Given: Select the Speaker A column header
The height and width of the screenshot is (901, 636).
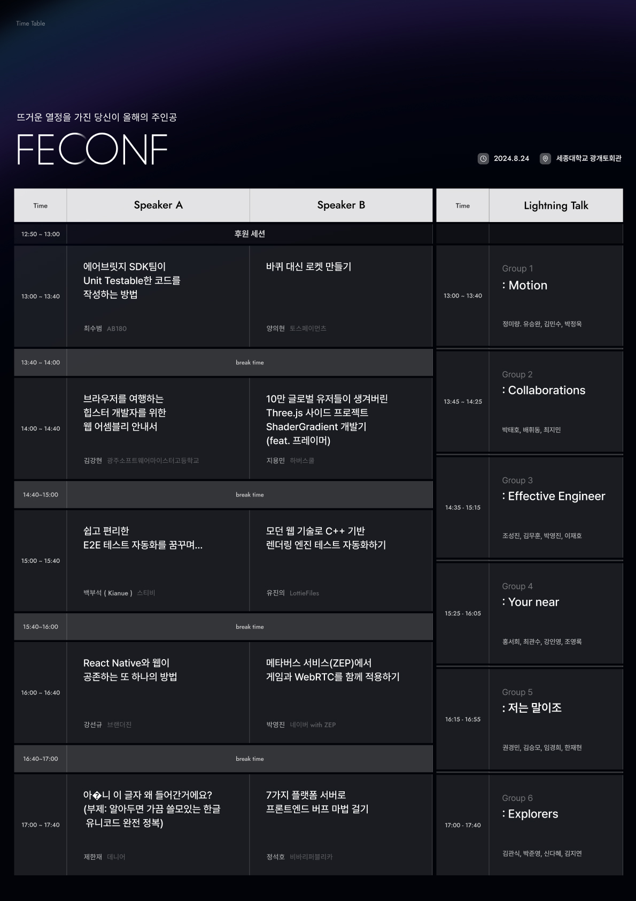Looking at the screenshot, I should [158, 205].
